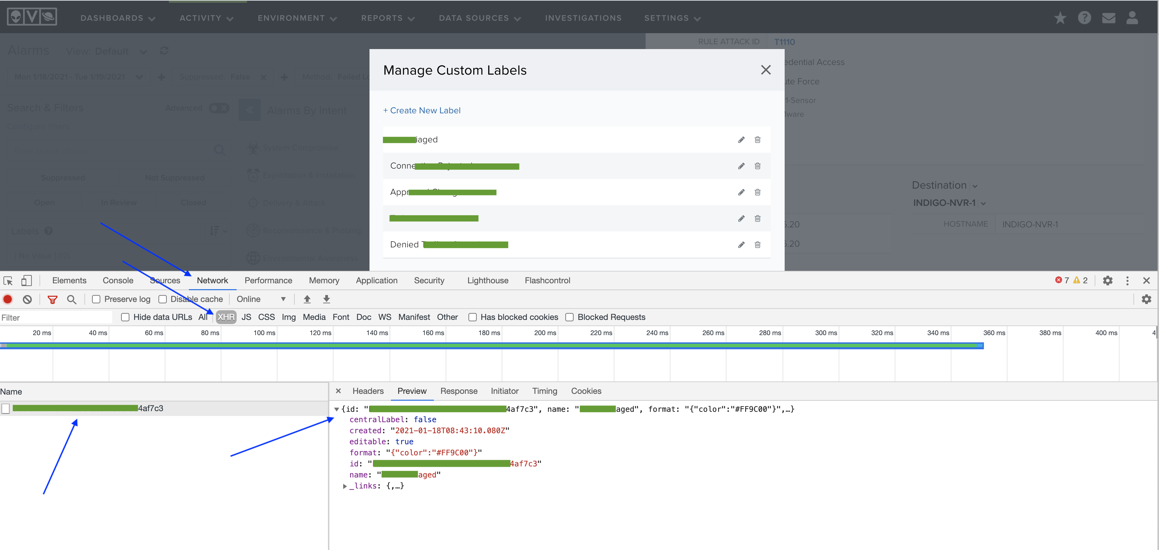Clear the network log
The width and height of the screenshot is (1159, 550).
(x=27, y=299)
